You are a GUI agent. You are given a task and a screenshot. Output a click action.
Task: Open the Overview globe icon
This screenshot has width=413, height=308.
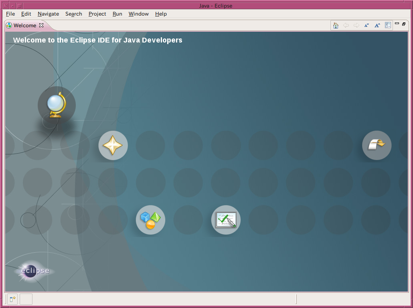point(57,105)
